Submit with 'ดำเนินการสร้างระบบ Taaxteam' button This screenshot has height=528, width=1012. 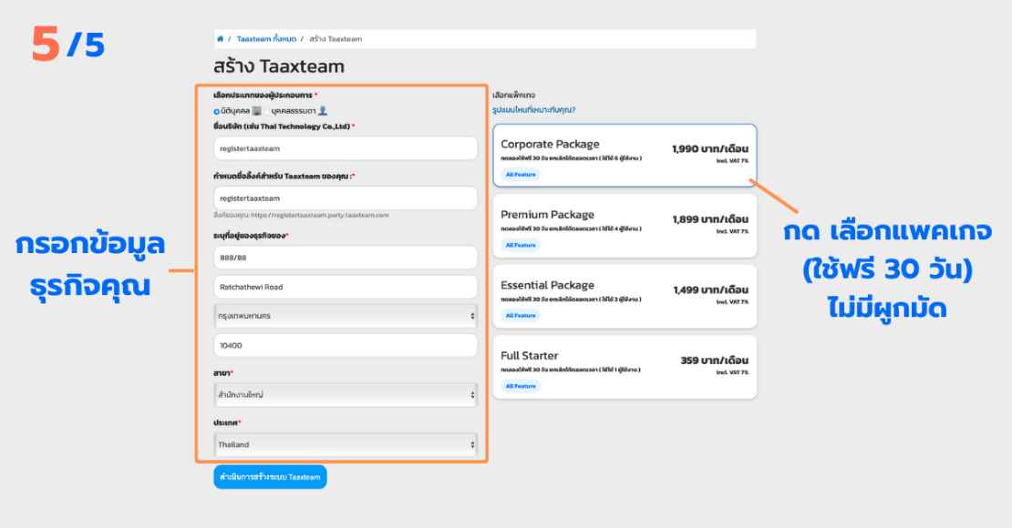270,477
